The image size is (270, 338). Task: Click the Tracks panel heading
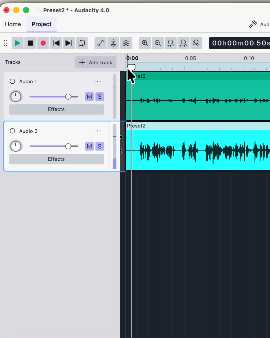tap(13, 62)
